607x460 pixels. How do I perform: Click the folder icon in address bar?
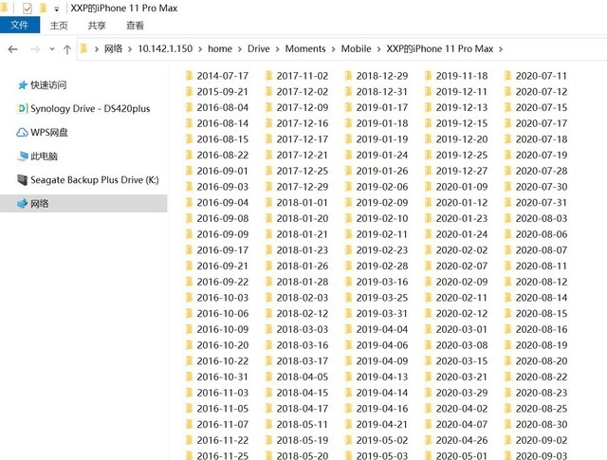84,48
